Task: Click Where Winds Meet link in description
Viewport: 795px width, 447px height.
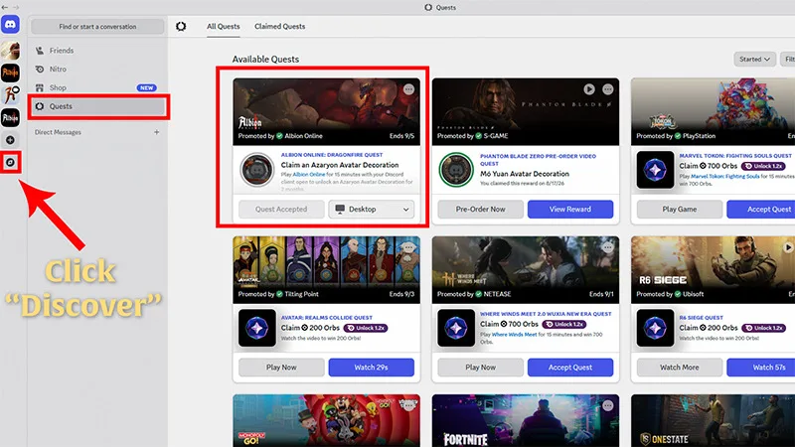Action: coord(514,335)
